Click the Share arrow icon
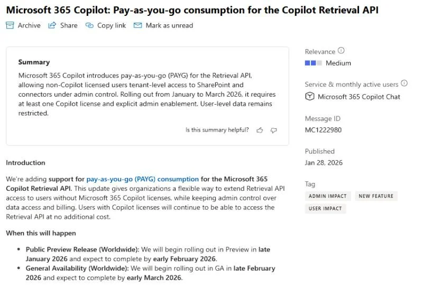Screen dimensions: 423x287 point(52,25)
